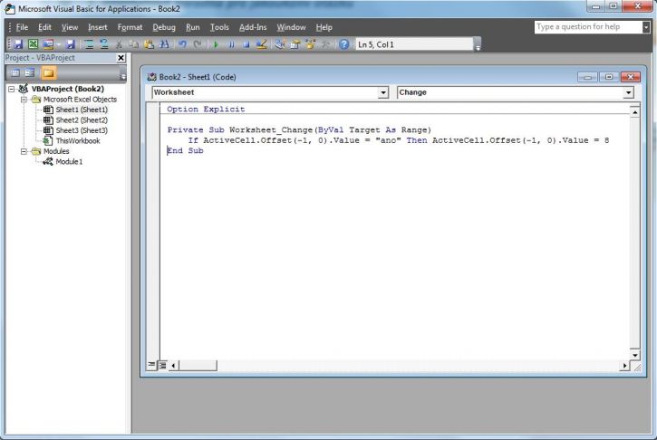Click the End Sub code line
This screenshot has width=657, height=440.
(185, 150)
